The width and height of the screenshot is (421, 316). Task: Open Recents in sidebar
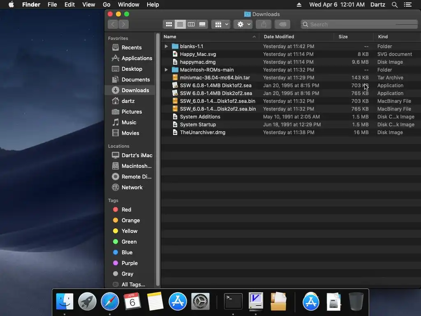[x=130, y=48]
